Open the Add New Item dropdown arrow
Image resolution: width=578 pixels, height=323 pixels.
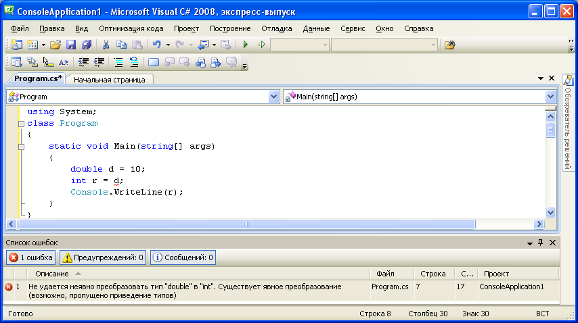(x=43, y=45)
